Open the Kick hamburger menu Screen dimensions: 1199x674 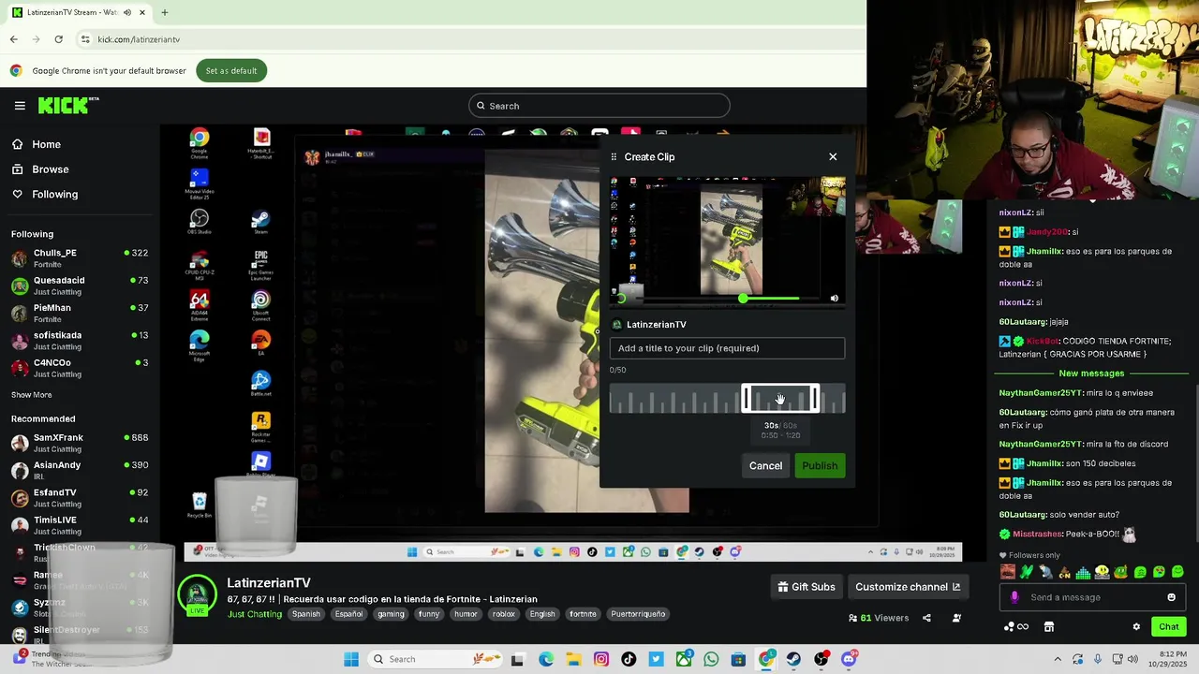coord(20,106)
